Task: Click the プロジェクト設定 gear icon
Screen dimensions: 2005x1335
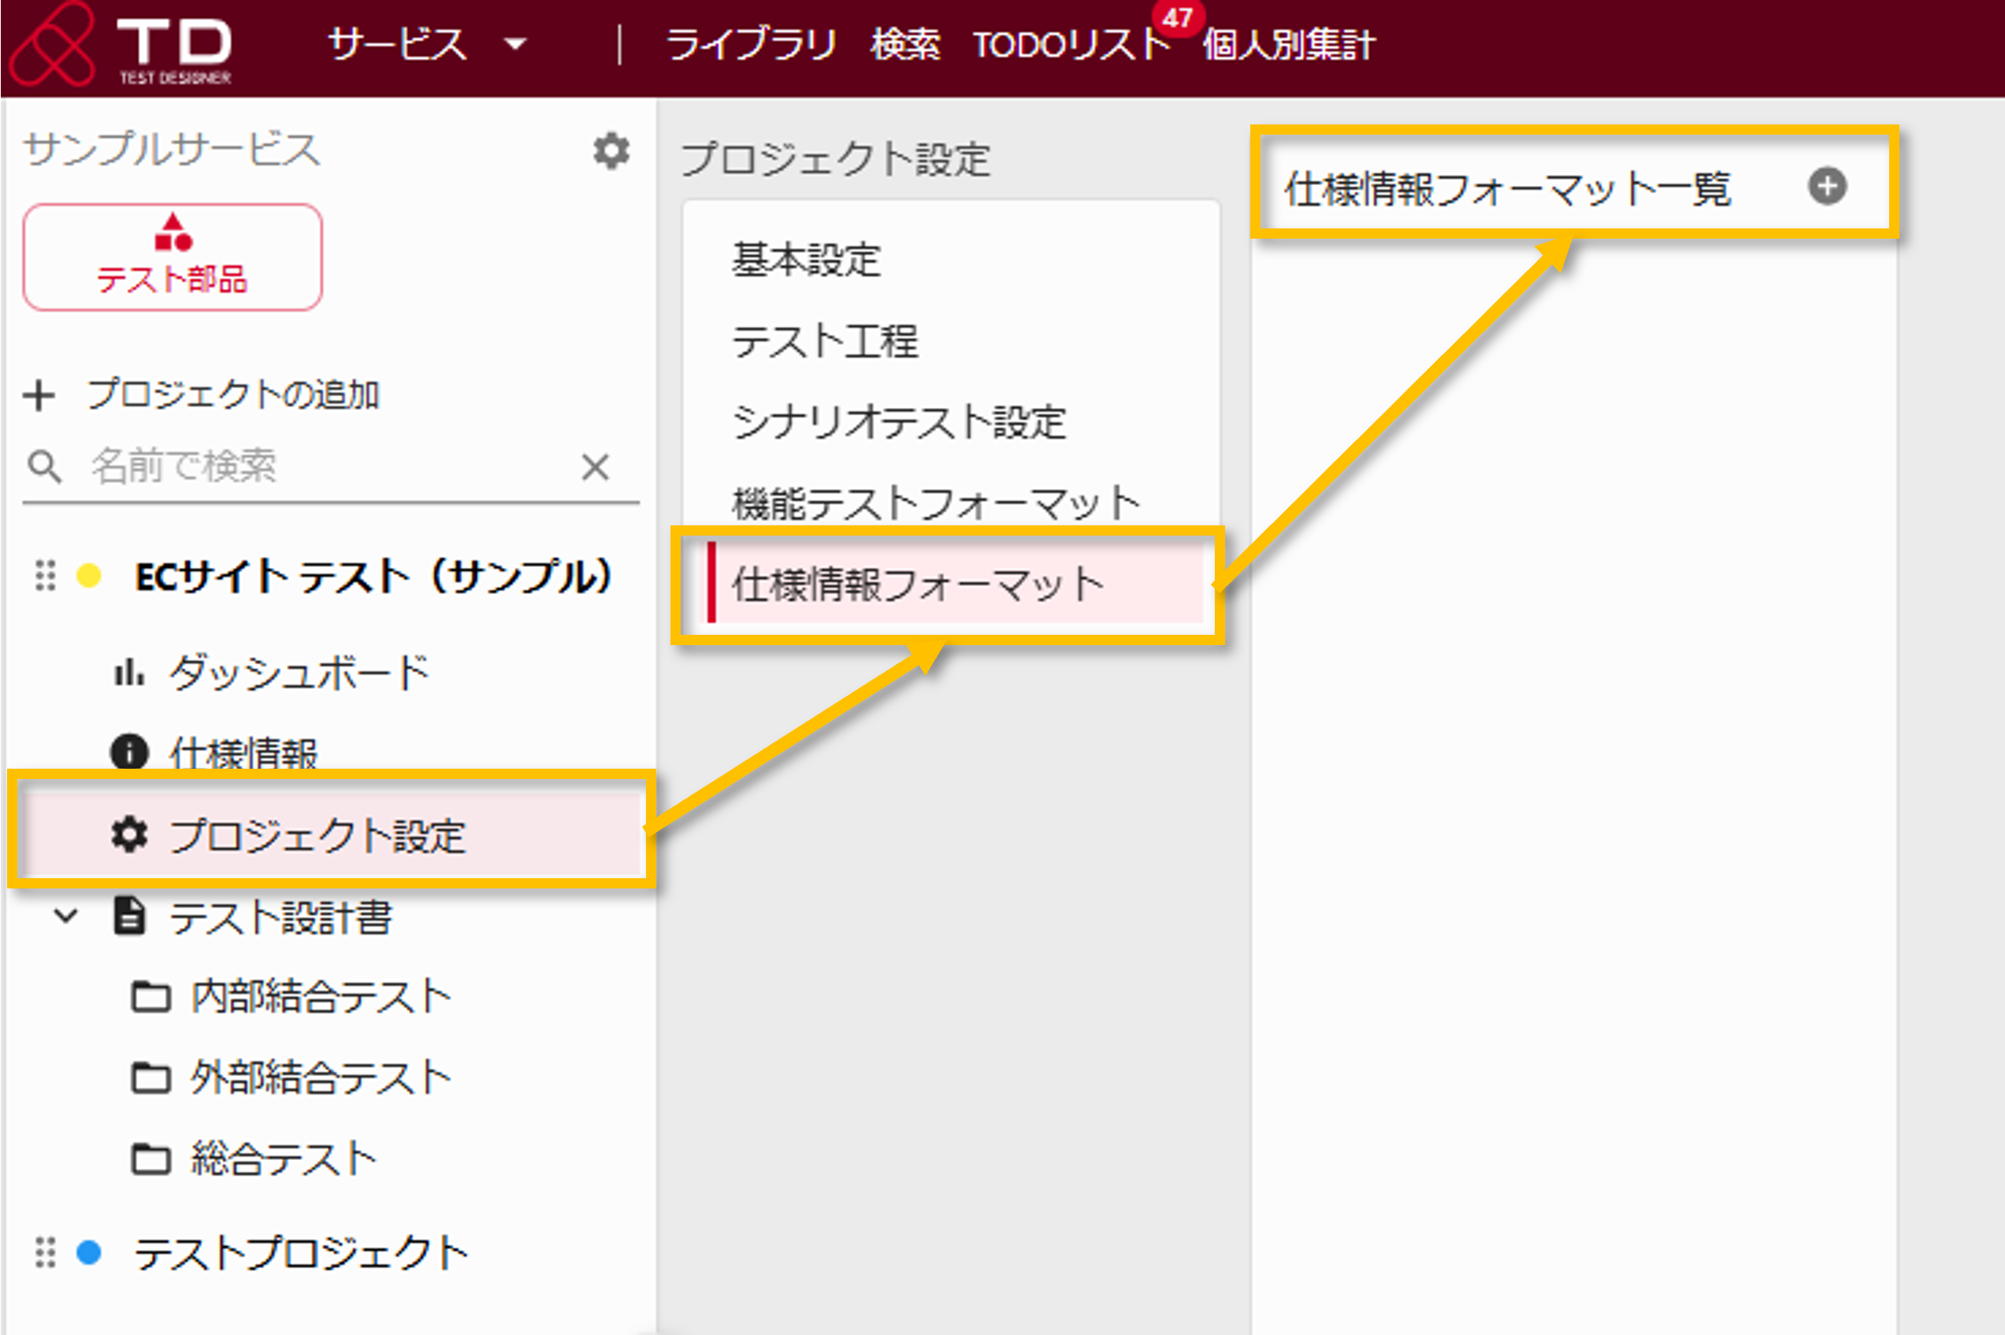Action: pyautogui.click(x=129, y=834)
